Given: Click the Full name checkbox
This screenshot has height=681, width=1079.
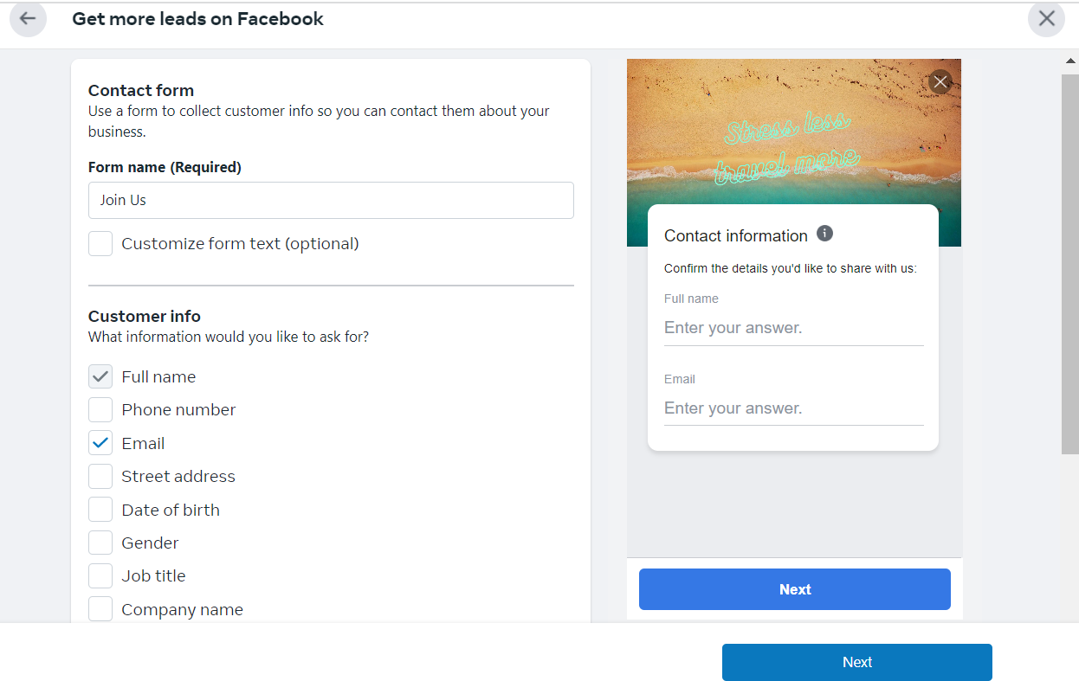Looking at the screenshot, I should pyautogui.click(x=100, y=376).
